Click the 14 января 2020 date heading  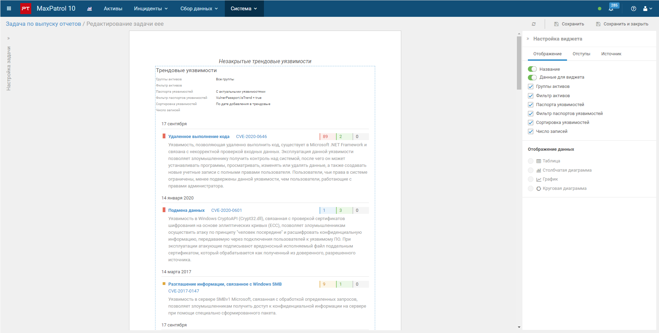[x=177, y=198]
